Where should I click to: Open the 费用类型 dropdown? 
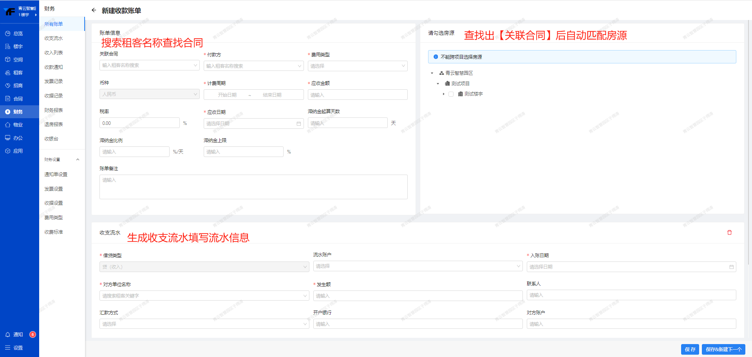click(x=357, y=66)
